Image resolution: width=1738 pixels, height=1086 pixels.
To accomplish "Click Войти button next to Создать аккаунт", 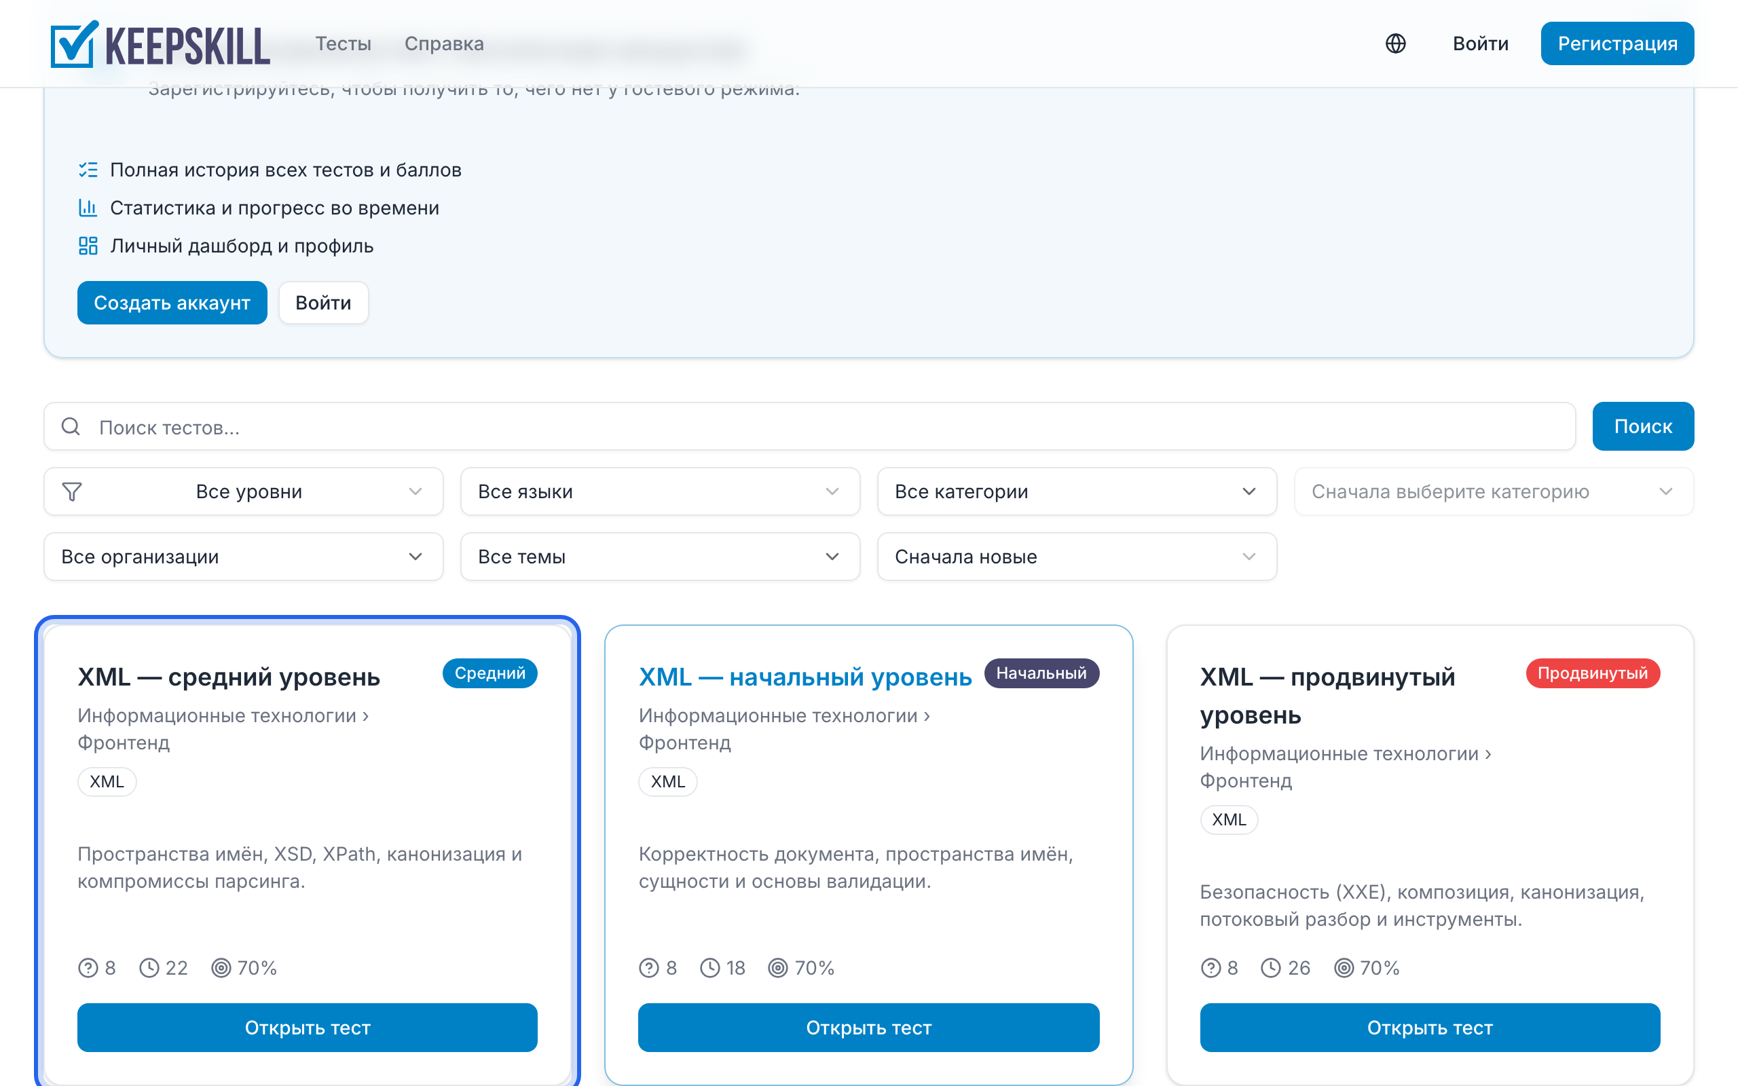I will [323, 303].
